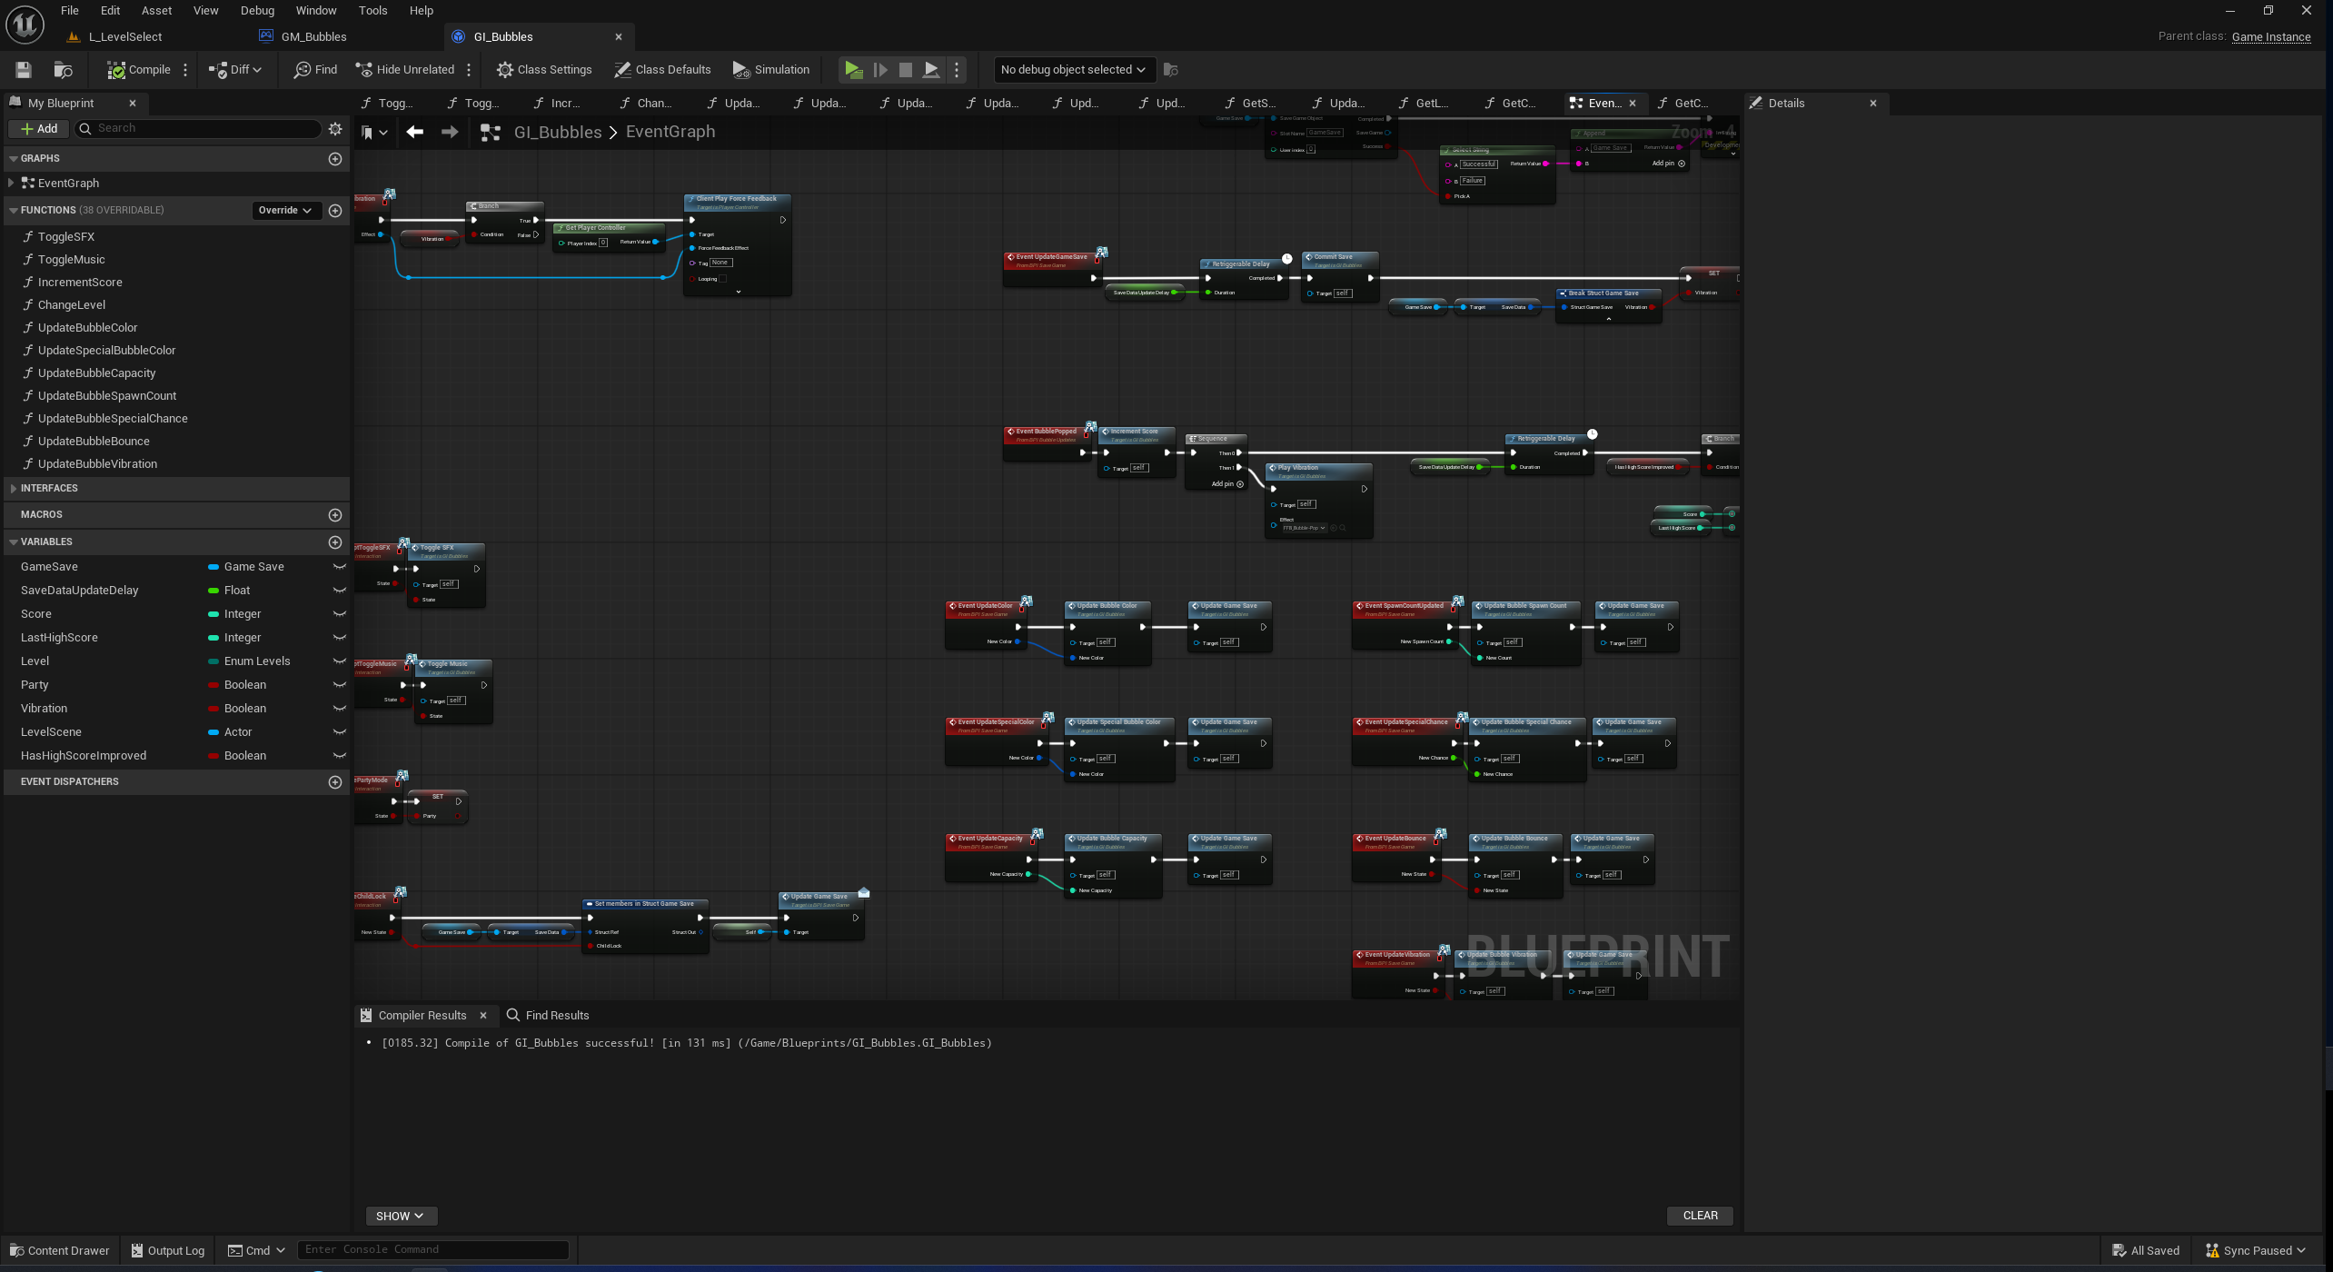Toggle visibility eye for GameSave variable
The height and width of the screenshot is (1272, 2333).
[x=340, y=567]
